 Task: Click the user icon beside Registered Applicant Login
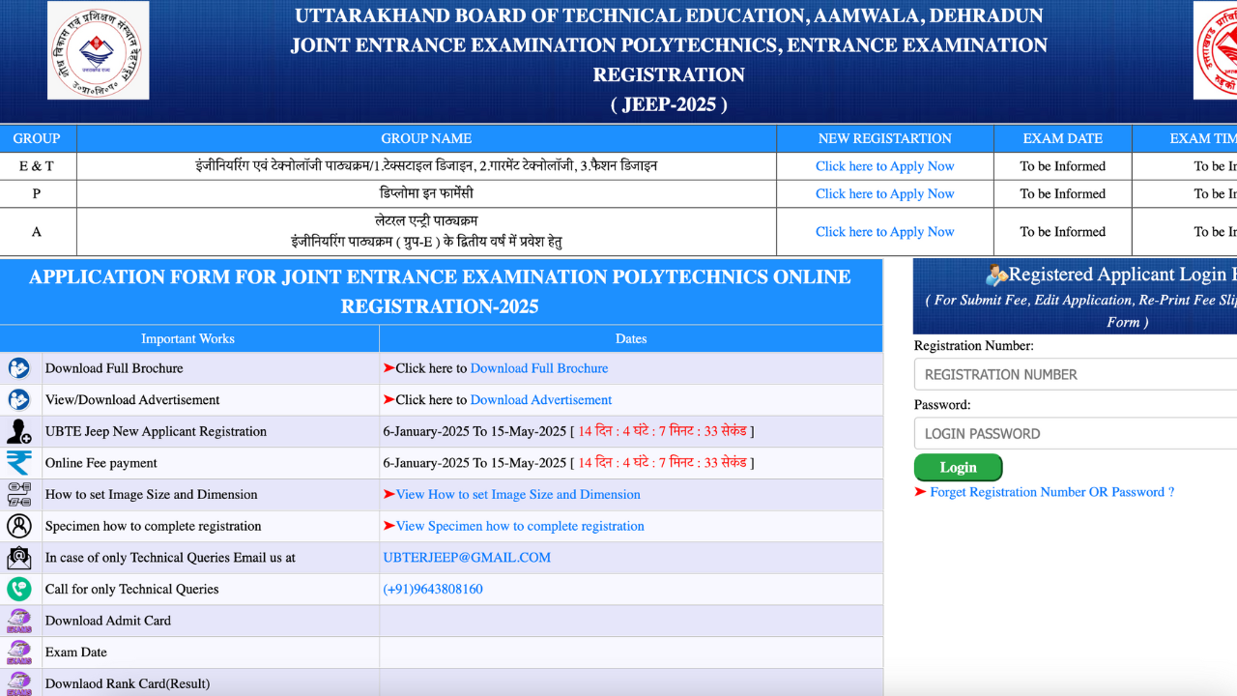tap(996, 275)
